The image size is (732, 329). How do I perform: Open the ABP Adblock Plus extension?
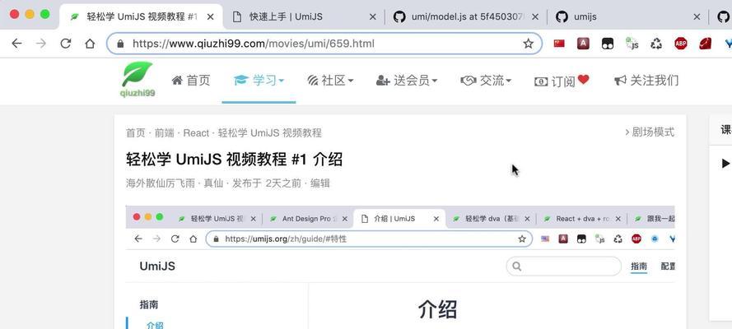[x=681, y=44]
